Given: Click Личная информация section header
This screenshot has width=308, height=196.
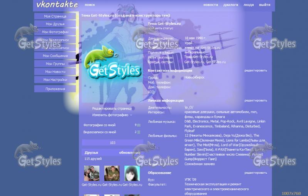Looking at the screenshot, I should point(166,101).
